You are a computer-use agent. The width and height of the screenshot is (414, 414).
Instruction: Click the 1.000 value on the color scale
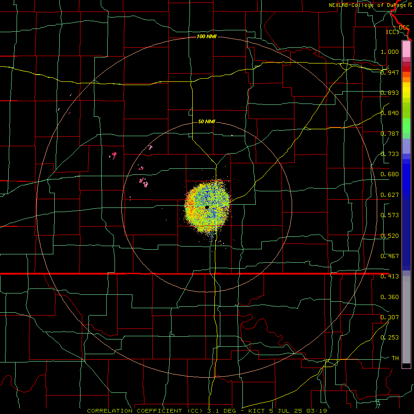tap(390, 52)
